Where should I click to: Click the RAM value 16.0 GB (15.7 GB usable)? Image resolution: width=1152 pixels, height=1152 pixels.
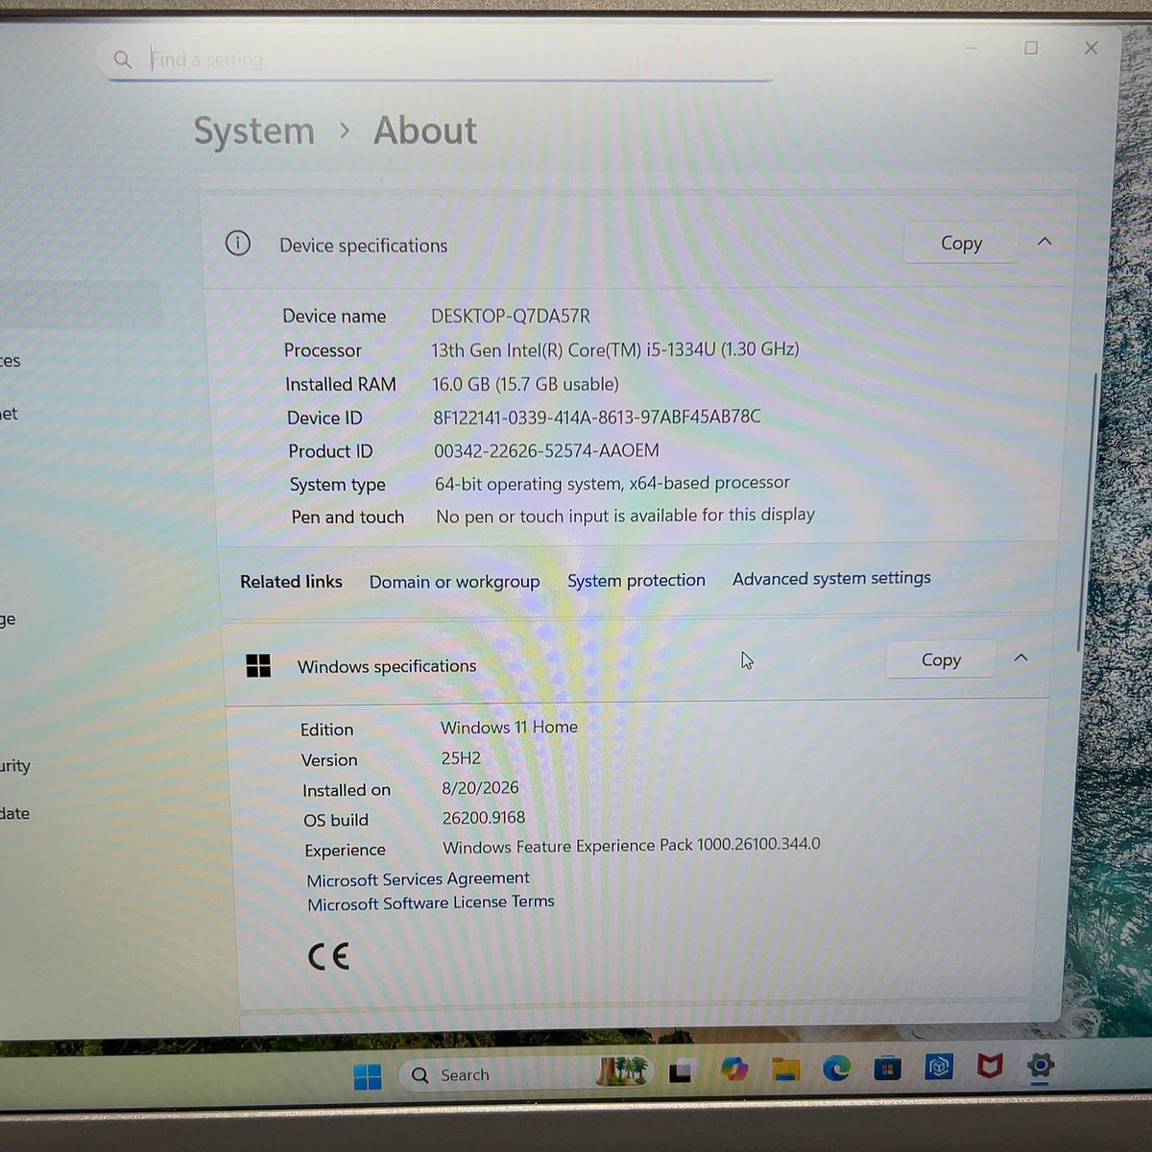[525, 384]
